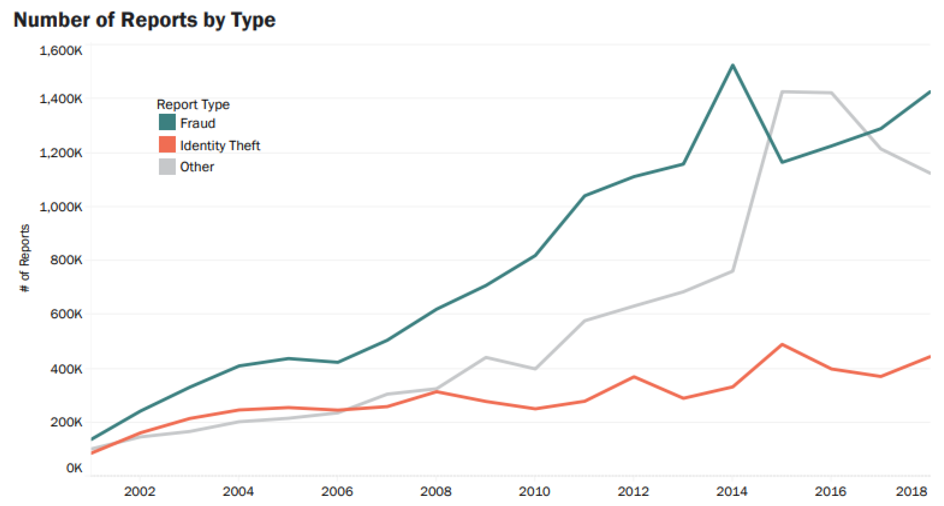Click the 2014 label on the x-axis
The width and height of the screenshot is (944, 506).
[x=732, y=491]
